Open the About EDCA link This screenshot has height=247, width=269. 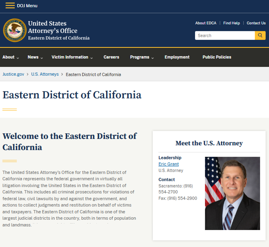(206, 23)
